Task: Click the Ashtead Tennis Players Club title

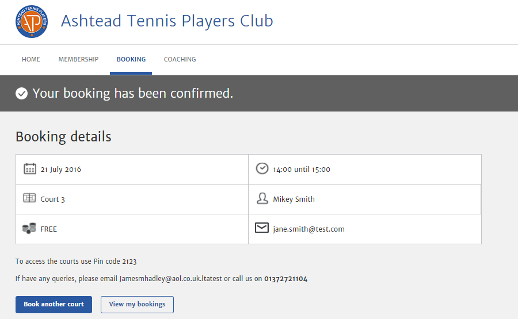Action: (x=167, y=21)
